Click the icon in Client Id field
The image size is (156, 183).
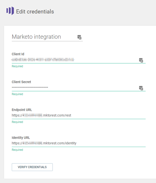(x=141, y=60)
